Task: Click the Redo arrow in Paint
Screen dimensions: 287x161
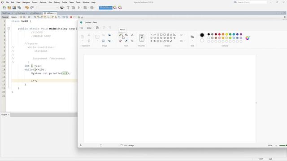Action: pyautogui.click(x=110, y=28)
